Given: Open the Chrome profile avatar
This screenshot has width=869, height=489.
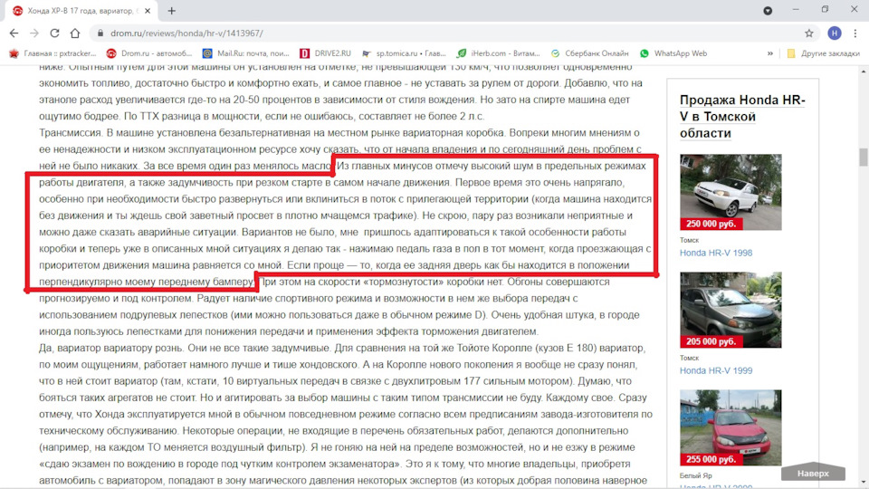Looking at the screenshot, I should [x=833, y=33].
